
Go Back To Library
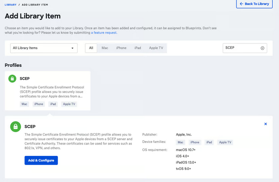pos(254,4)
